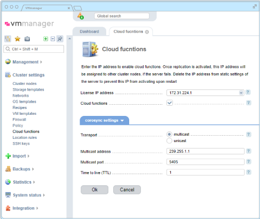Click the Import plus icon
Viewport: 260px width, 219px height.
[8, 156]
